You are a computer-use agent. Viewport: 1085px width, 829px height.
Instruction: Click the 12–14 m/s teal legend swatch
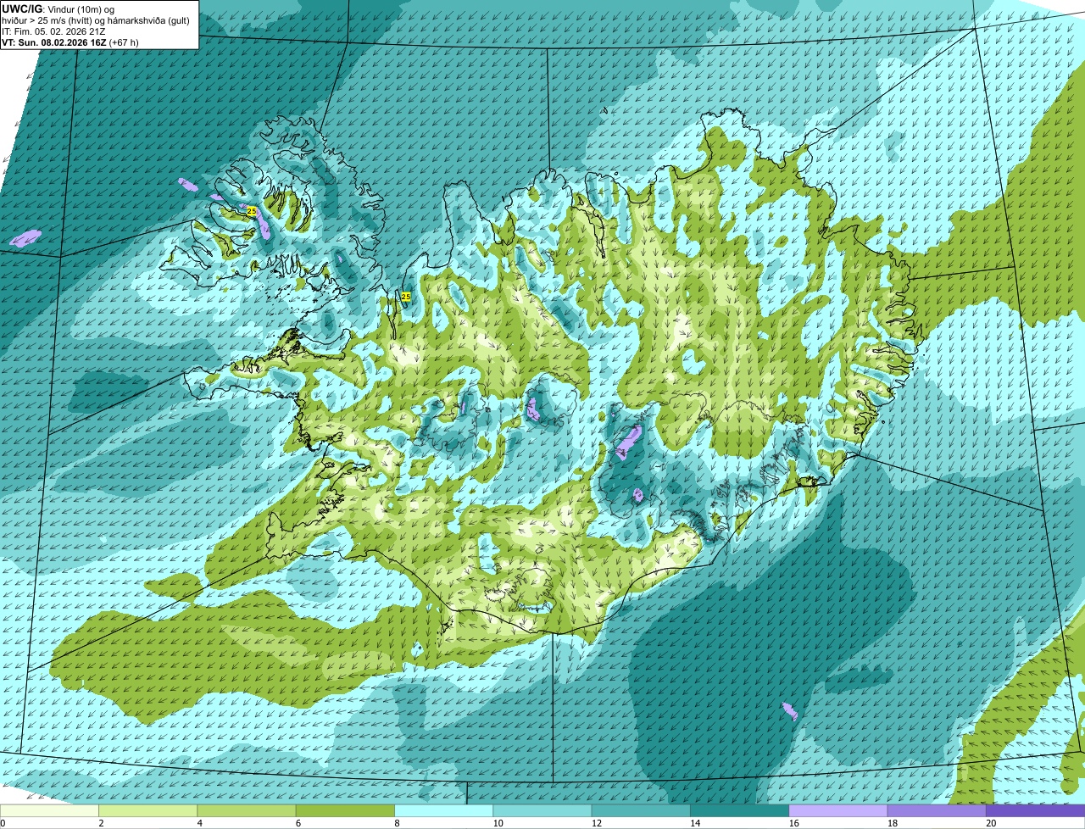[641, 811]
